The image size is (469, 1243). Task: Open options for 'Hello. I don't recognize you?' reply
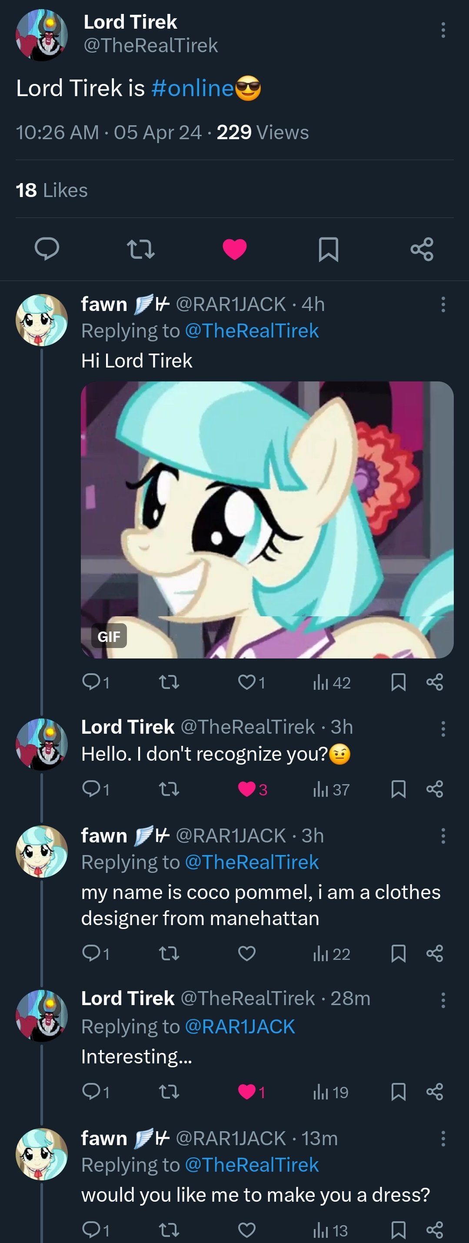pyautogui.click(x=443, y=728)
